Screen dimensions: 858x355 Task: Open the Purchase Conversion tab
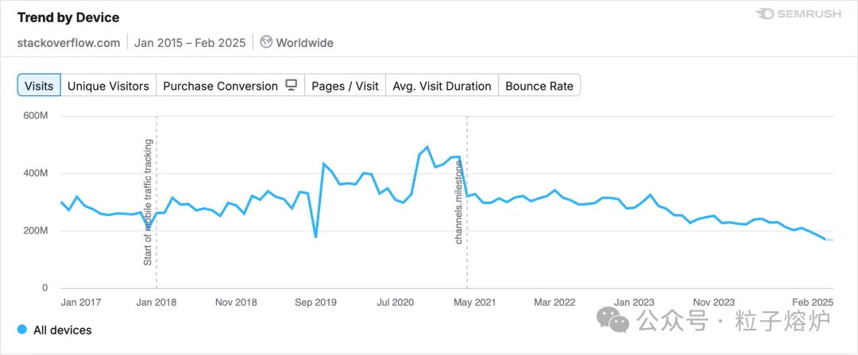[x=230, y=86]
